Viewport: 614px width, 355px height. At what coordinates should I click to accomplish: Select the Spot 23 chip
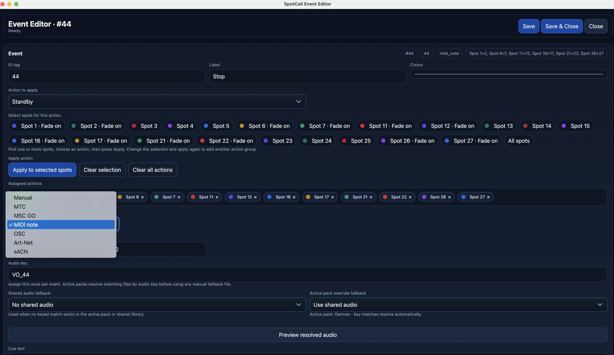278,141
